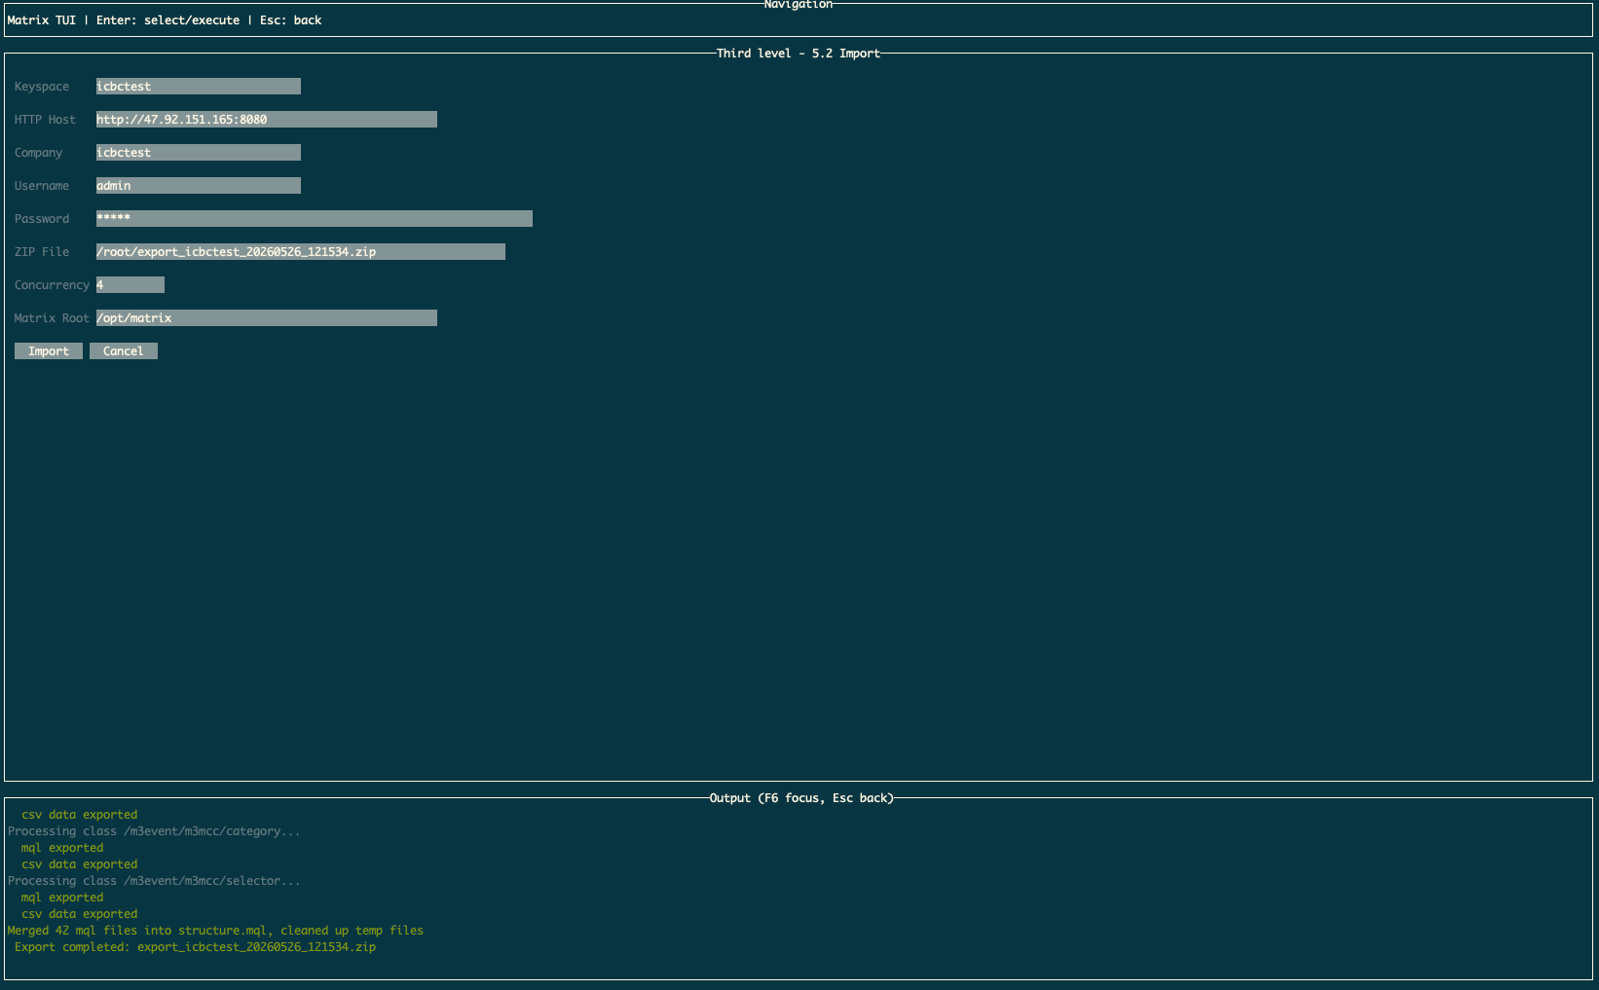Focus the masked Password field
This screenshot has height=990, width=1599.
click(x=315, y=219)
